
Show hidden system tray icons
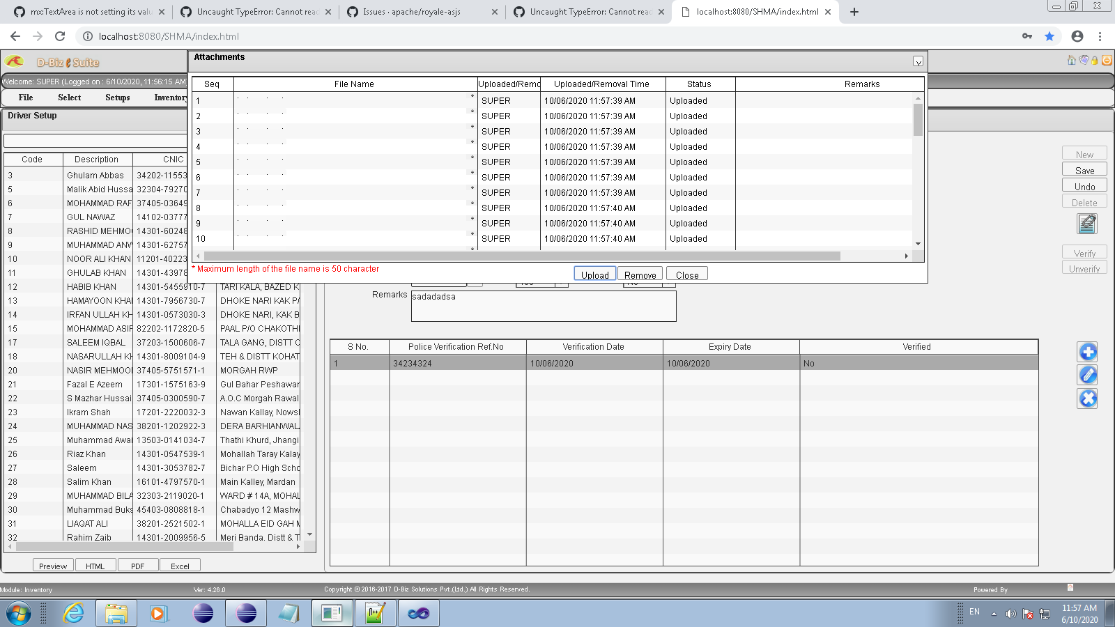(x=994, y=614)
